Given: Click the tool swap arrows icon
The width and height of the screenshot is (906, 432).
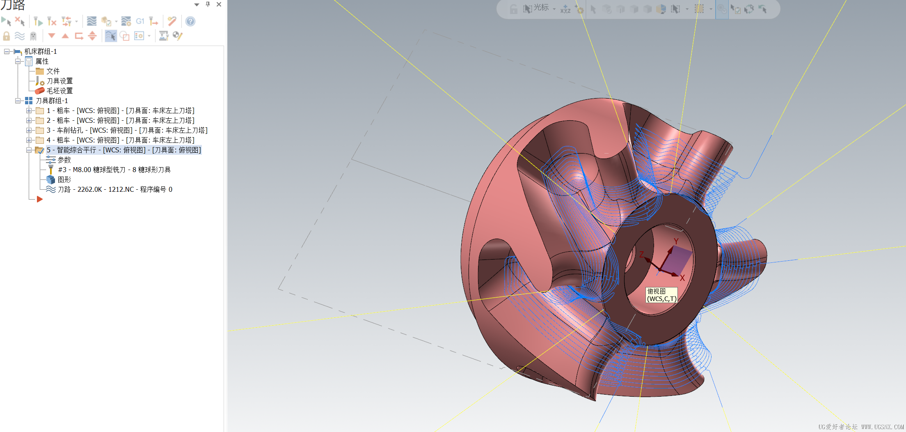Looking at the screenshot, I should (66, 21).
